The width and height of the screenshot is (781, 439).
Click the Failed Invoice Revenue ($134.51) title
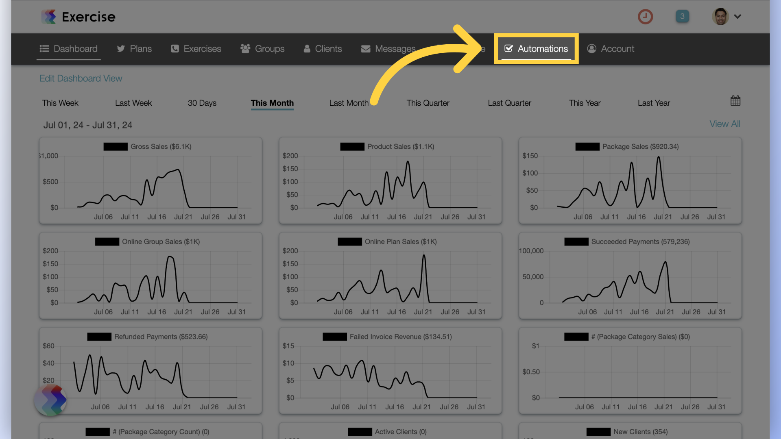pyautogui.click(x=401, y=337)
